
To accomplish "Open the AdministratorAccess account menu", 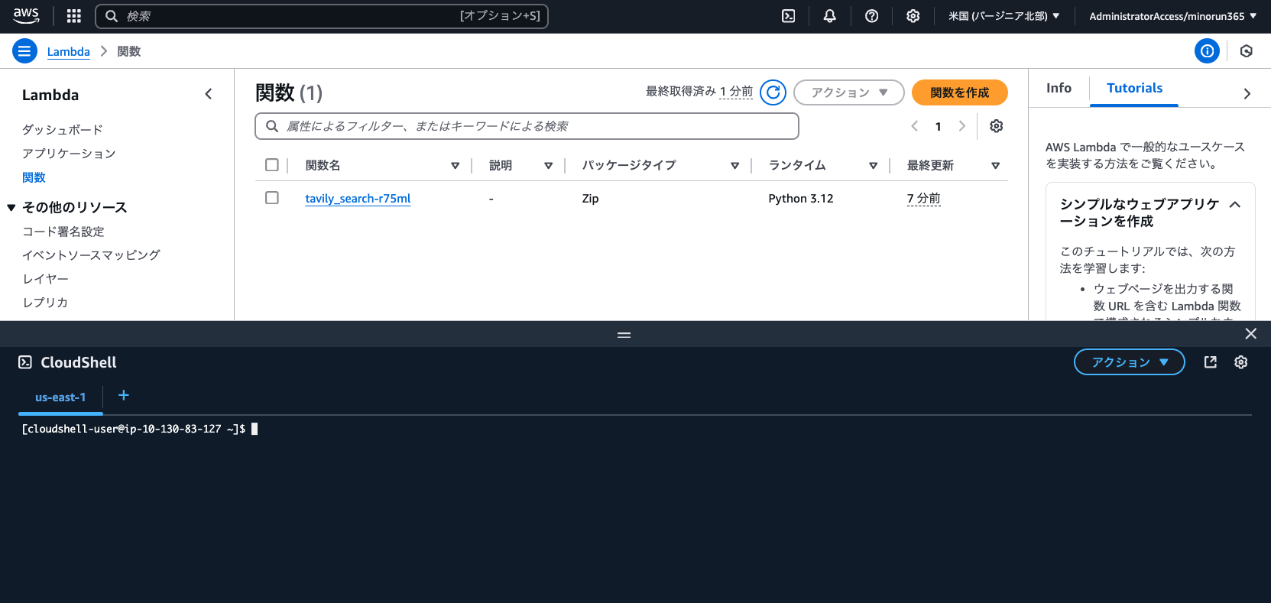I will click(x=1173, y=16).
